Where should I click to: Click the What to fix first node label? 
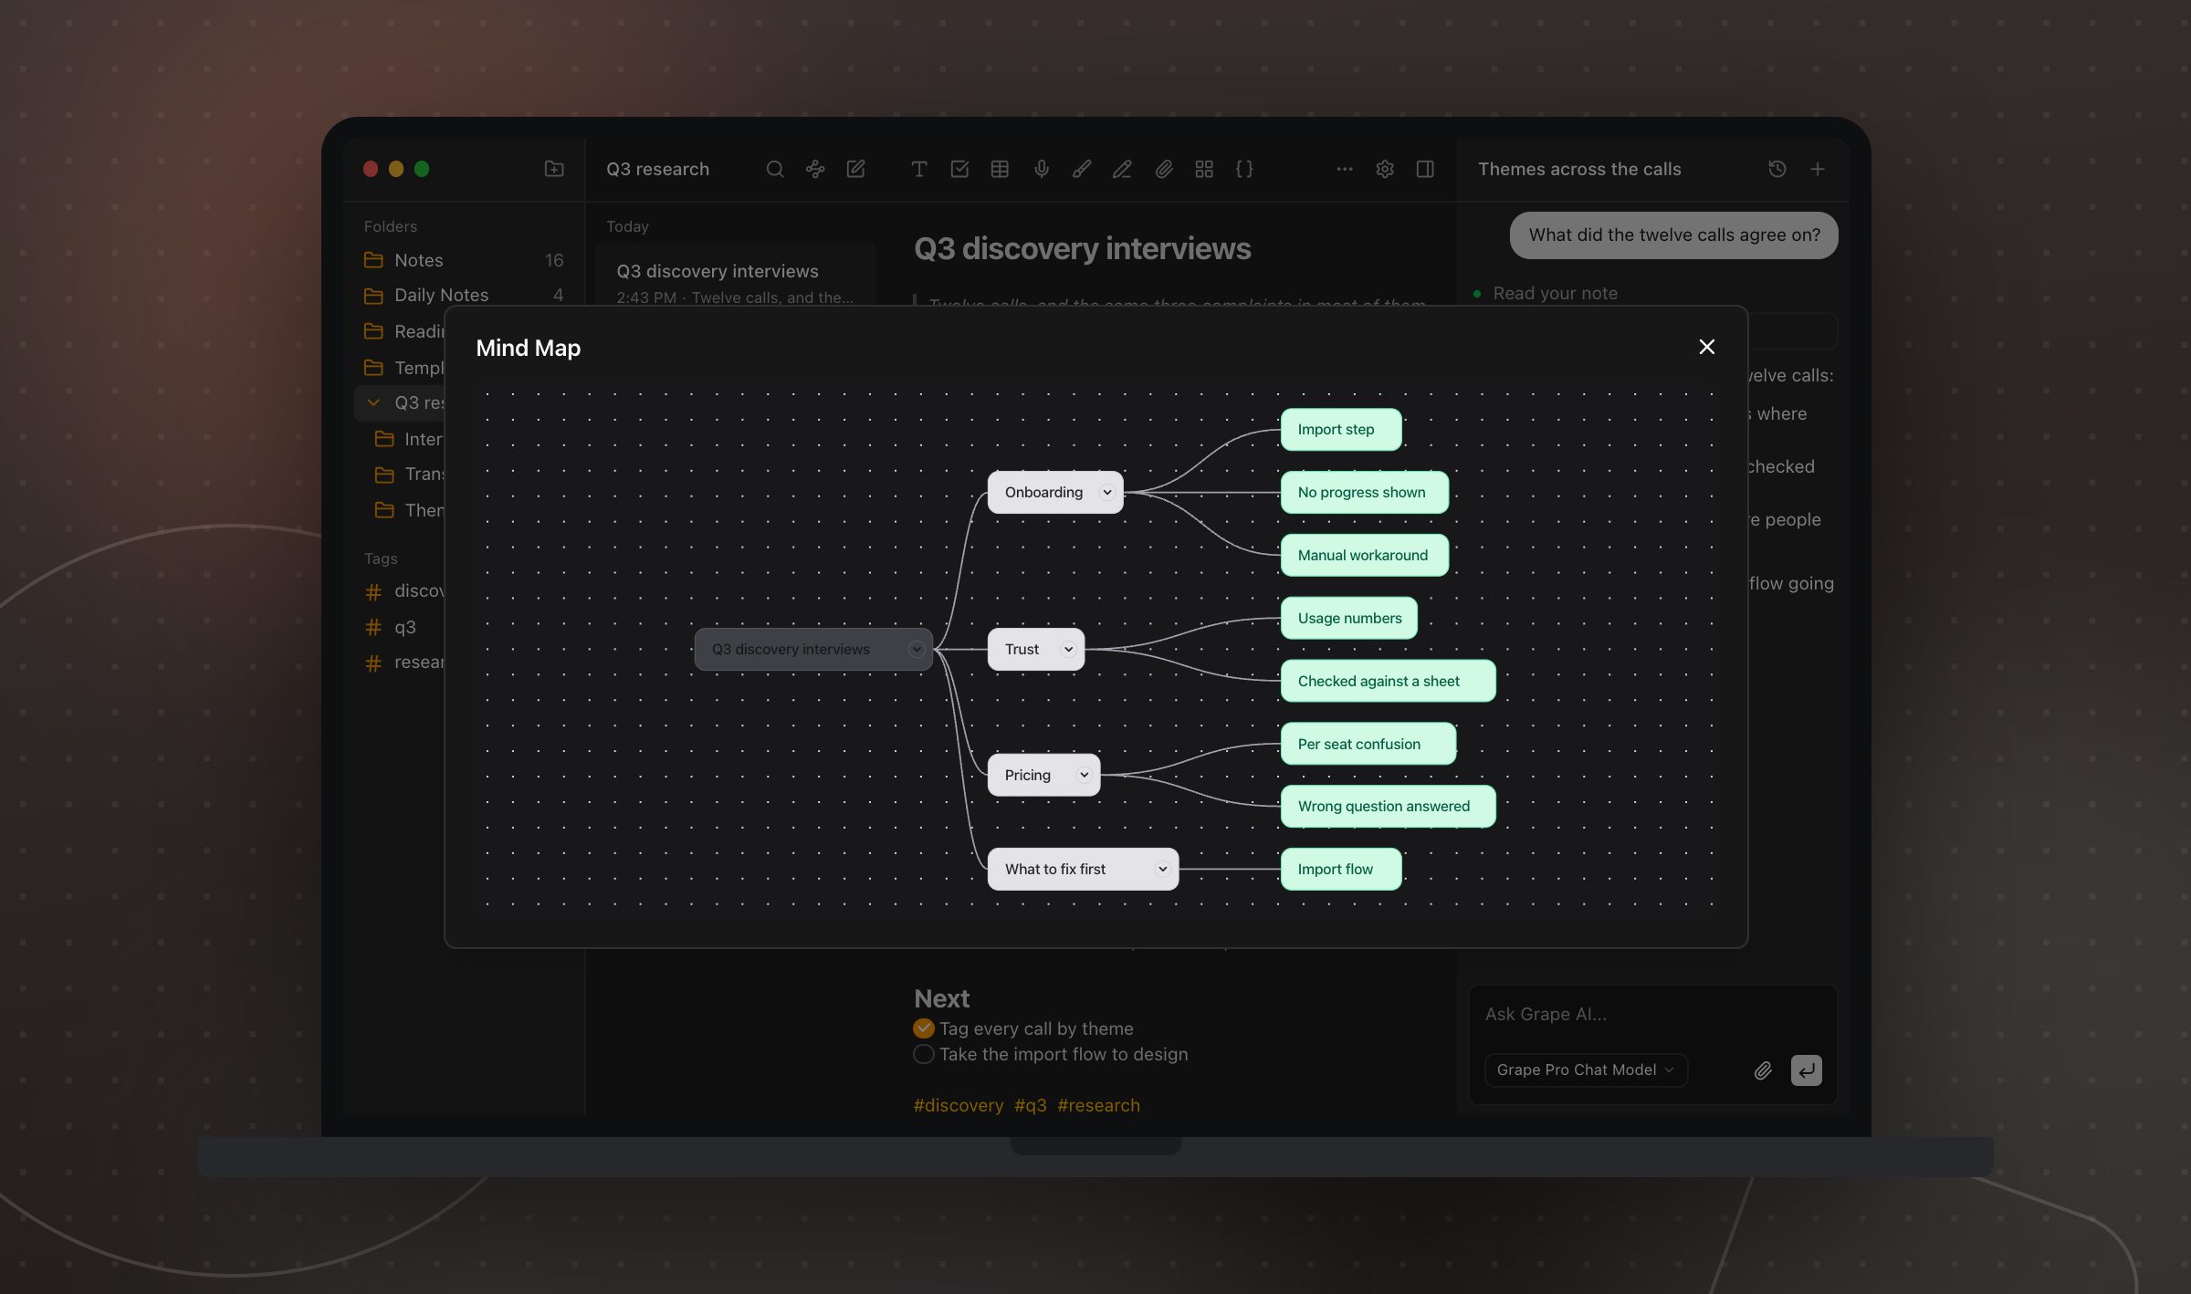pos(1054,870)
